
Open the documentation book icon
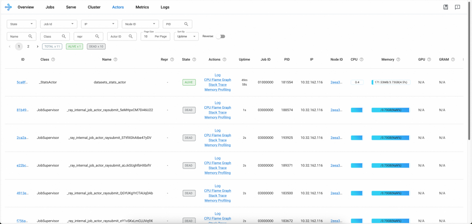pos(446,7)
